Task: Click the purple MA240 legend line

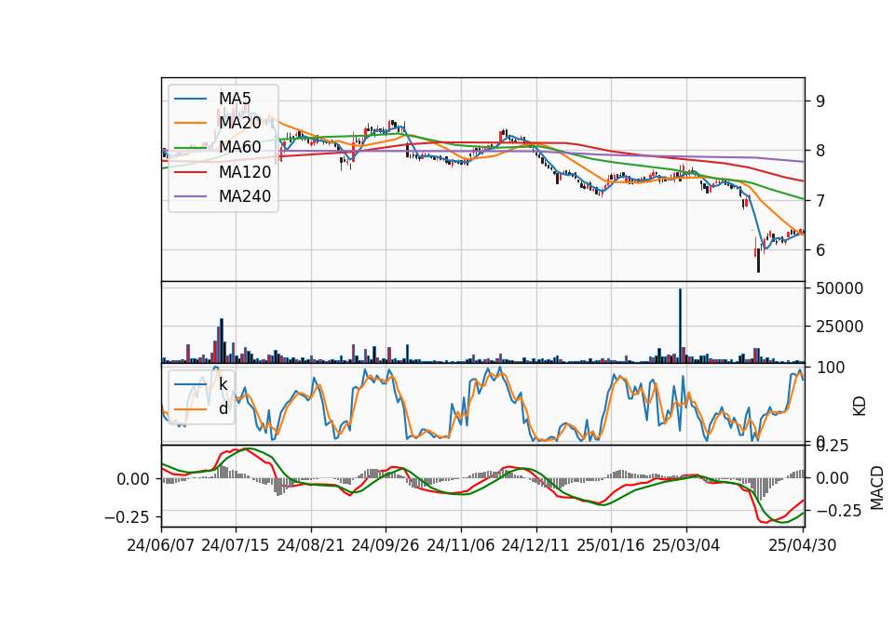Action: [190, 196]
